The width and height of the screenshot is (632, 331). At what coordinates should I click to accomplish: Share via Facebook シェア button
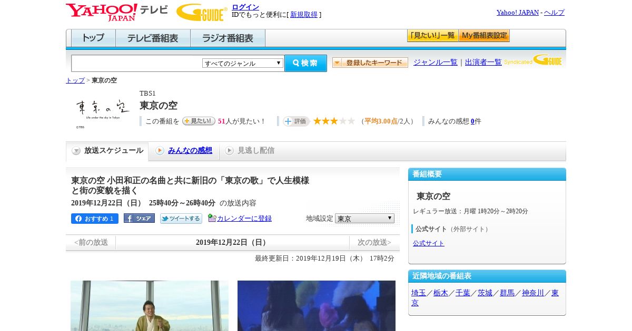[x=139, y=218]
